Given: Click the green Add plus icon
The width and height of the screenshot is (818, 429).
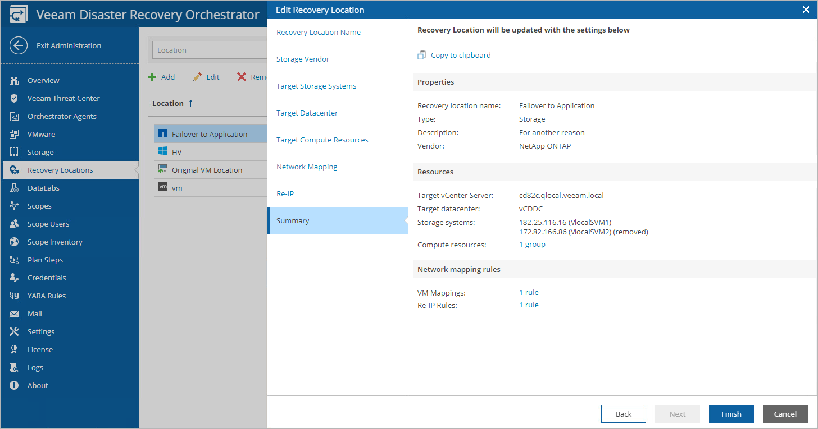Looking at the screenshot, I should (152, 77).
